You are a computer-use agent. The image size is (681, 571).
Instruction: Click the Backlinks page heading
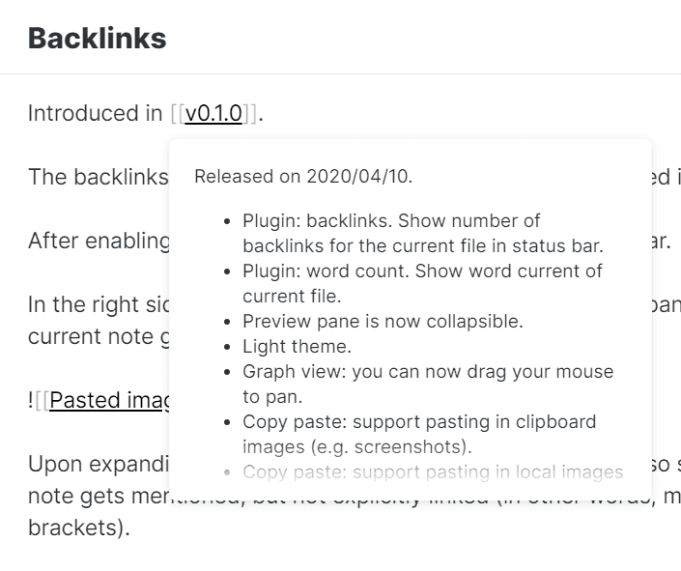tap(97, 39)
